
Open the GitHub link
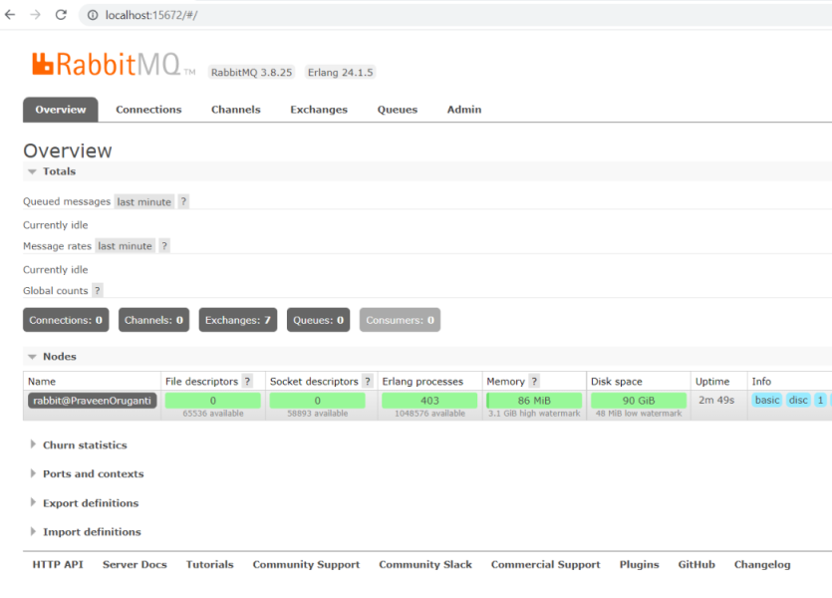(x=696, y=564)
